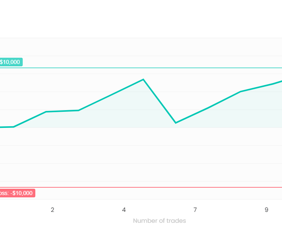This screenshot has width=282, height=228.
Task: Click the Number of trades axis title
Action: click(x=160, y=221)
